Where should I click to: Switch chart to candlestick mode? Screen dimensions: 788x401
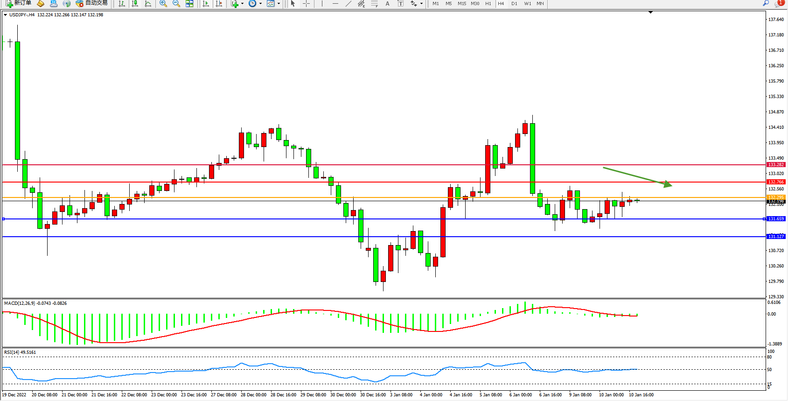click(135, 3)
